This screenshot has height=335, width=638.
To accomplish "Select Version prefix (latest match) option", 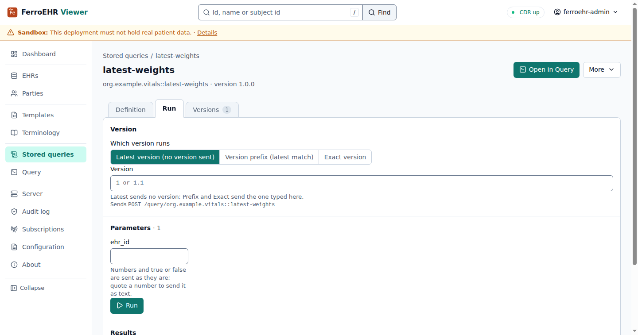I will click(x=269, y=157).
